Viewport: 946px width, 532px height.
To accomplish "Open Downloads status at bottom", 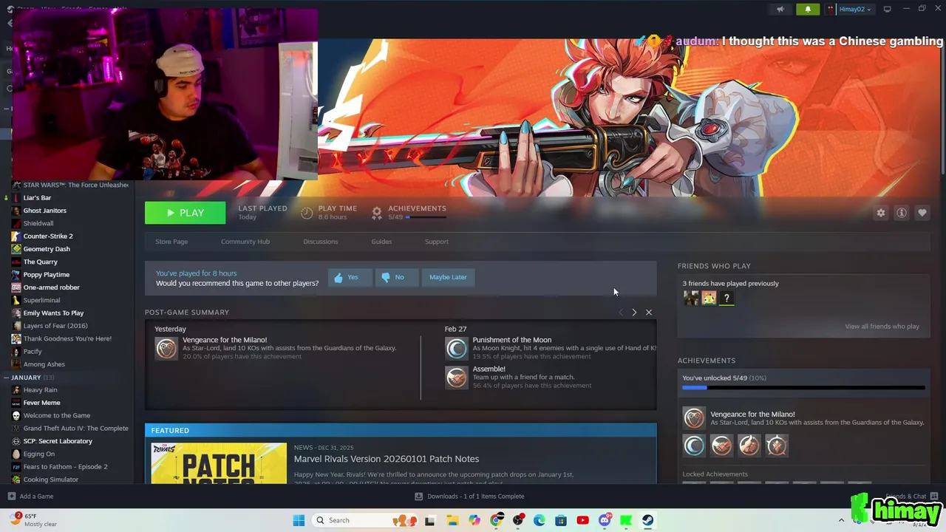I will (469, 497).
